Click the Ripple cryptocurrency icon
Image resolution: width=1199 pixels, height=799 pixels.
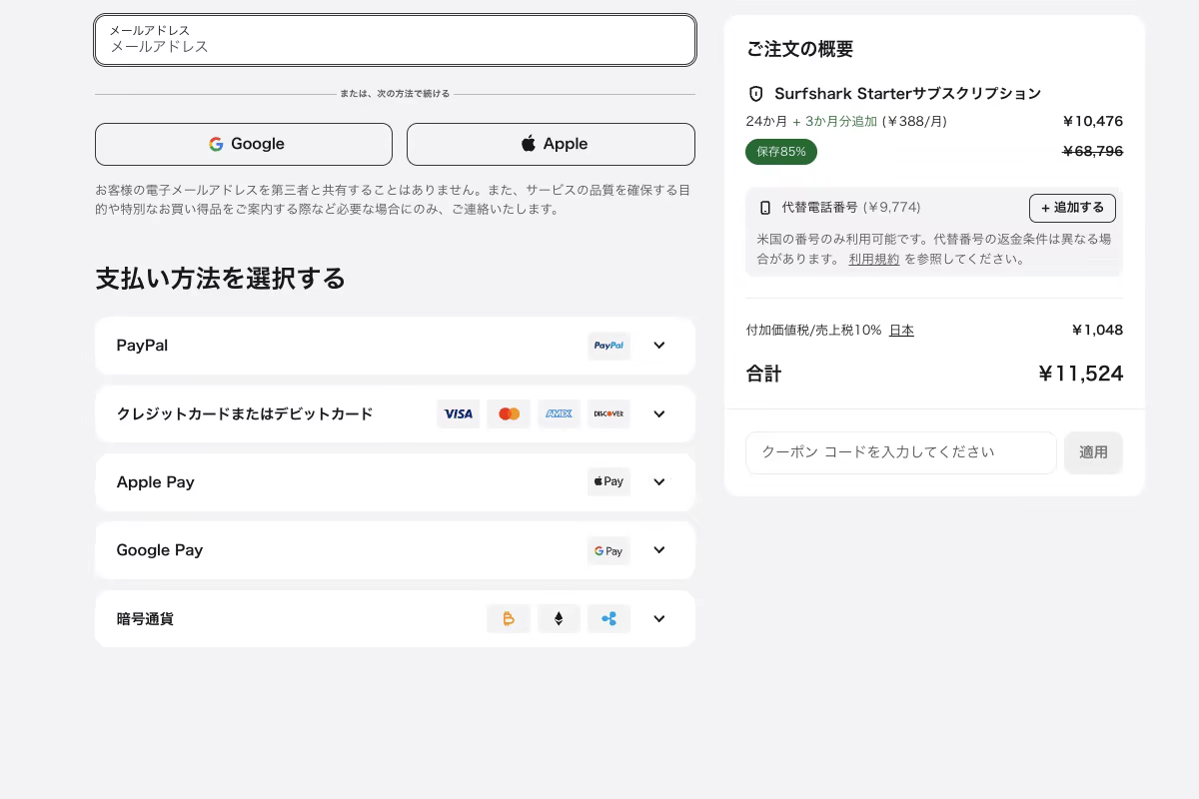point(608,619)
